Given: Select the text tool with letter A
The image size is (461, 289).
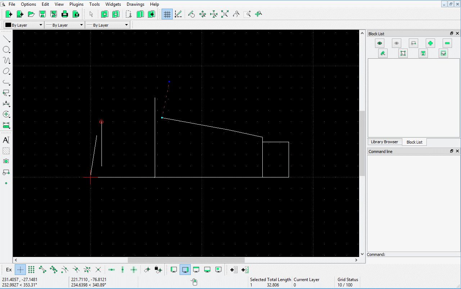Looking at the screenshot, I should pos(6,140).
